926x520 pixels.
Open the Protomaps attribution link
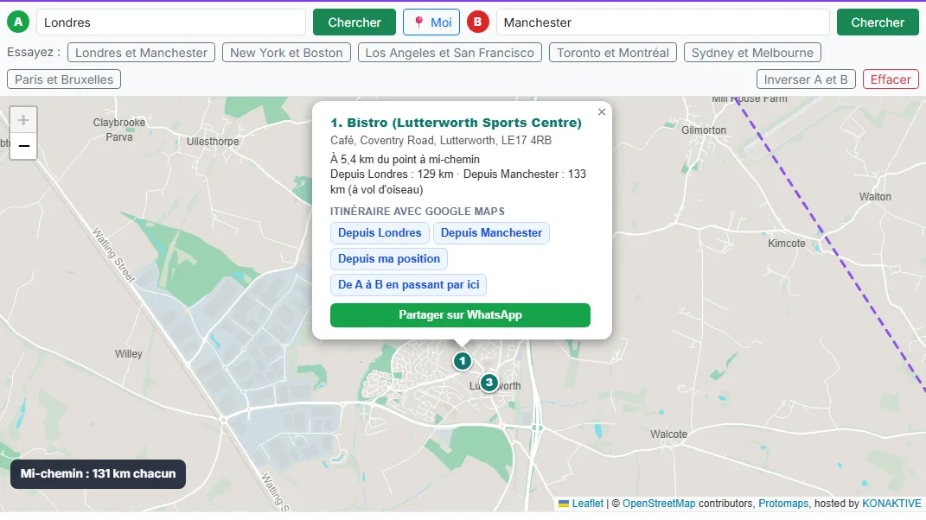tap(783, 504)
